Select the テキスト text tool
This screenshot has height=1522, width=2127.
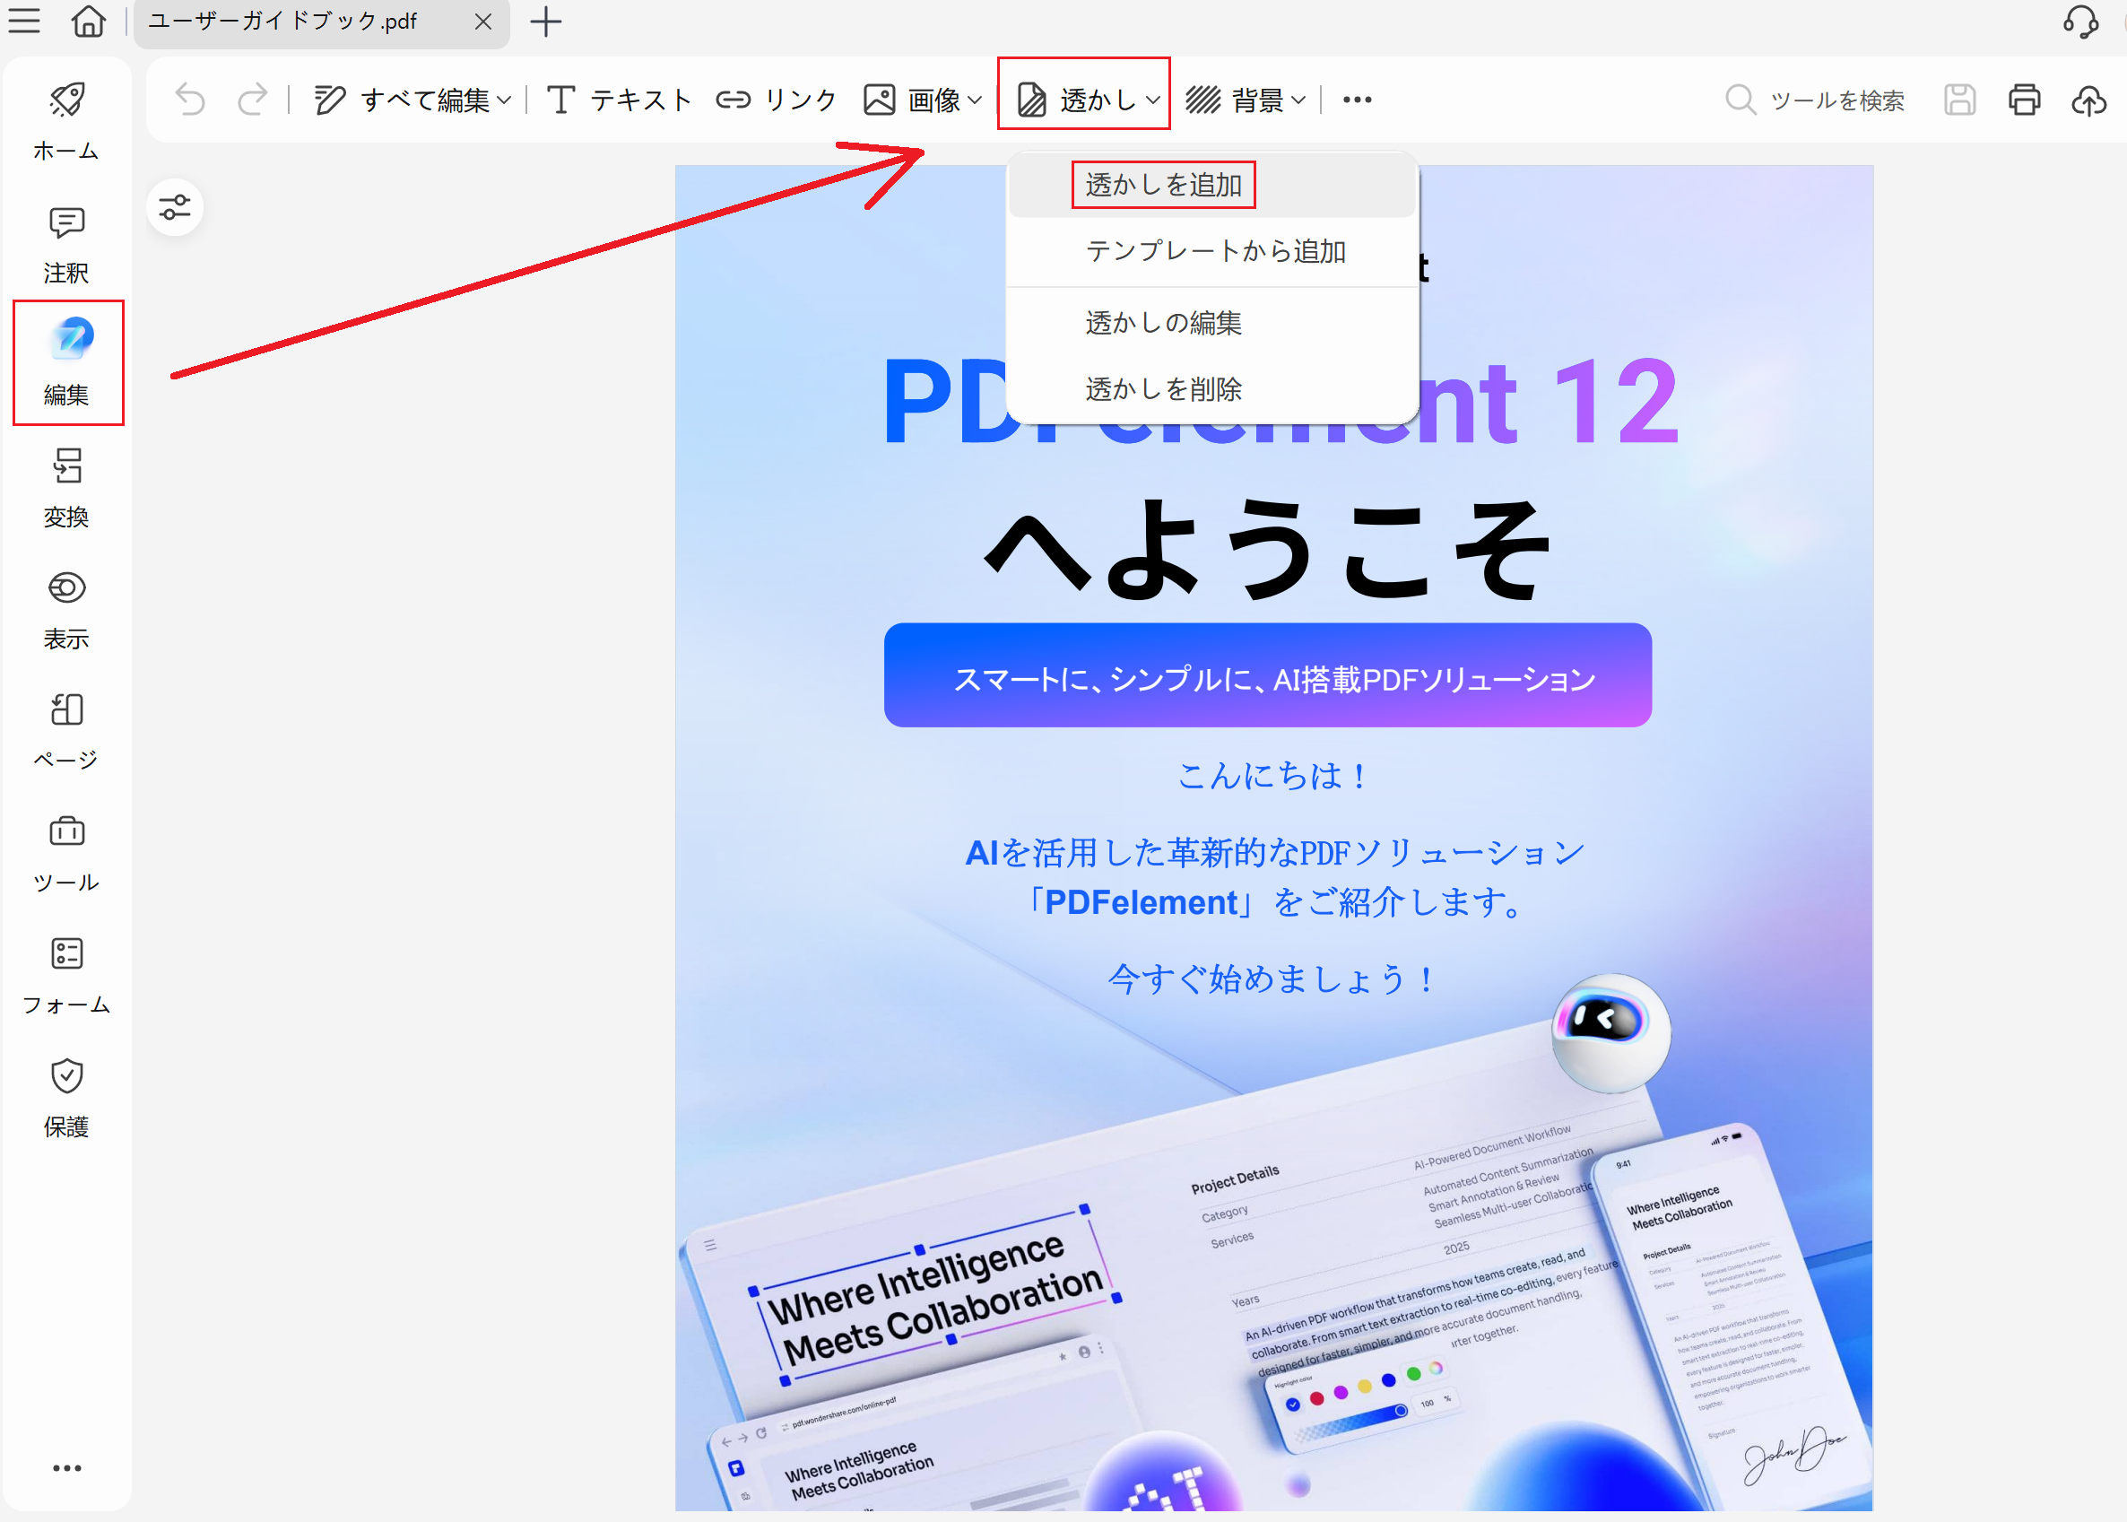620,100
